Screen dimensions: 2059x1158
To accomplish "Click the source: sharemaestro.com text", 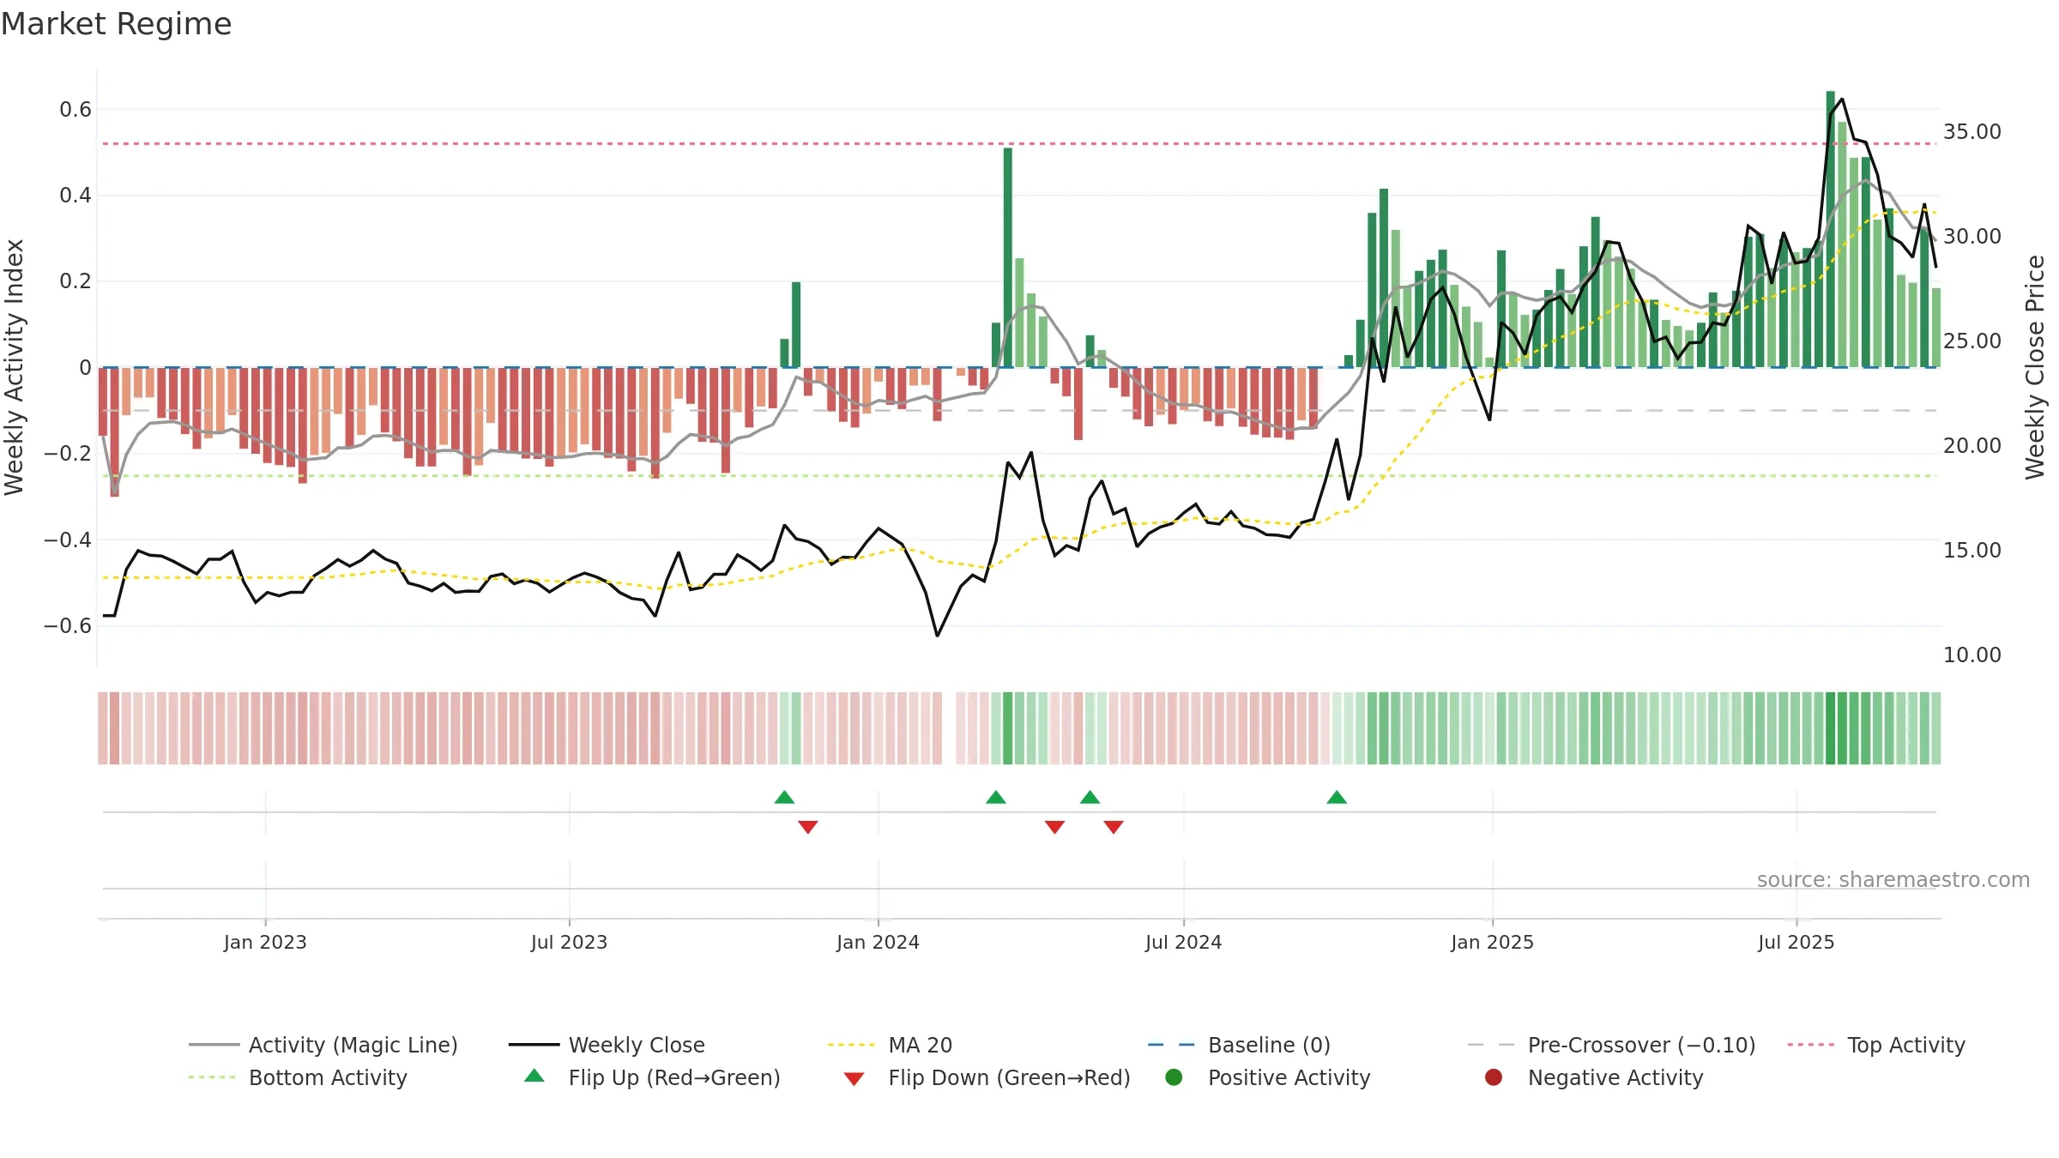I will coord(1893,879).
